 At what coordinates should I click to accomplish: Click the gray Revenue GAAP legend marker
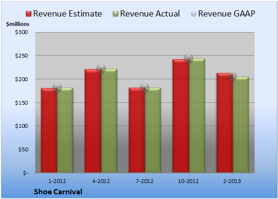pyautogui.click(x=194, y=14)
